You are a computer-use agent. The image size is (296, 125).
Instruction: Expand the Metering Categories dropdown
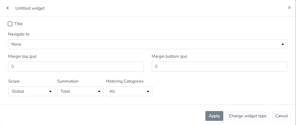(129, 91)
